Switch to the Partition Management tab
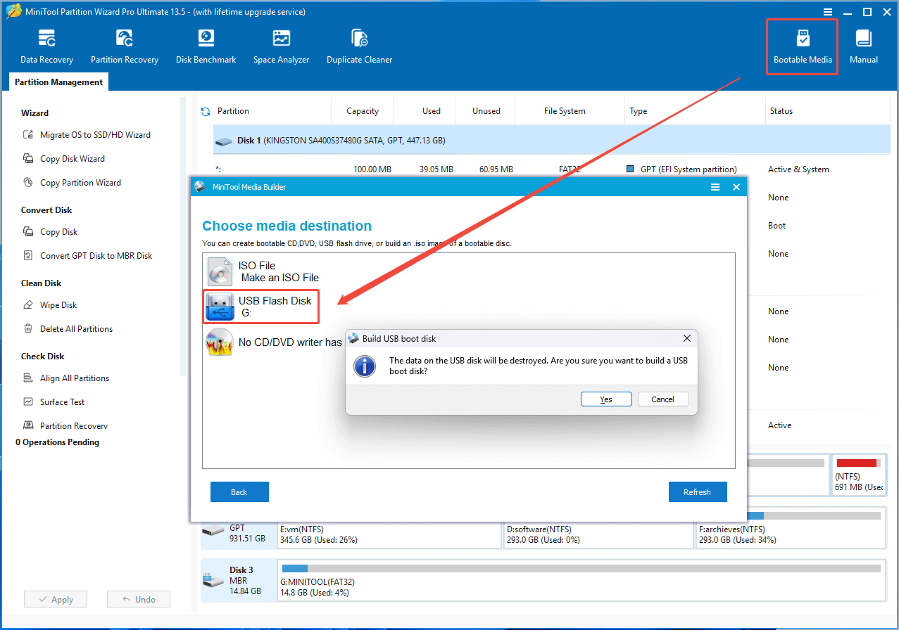Viewport: 899px width, 630px height. tap(58, 82)
